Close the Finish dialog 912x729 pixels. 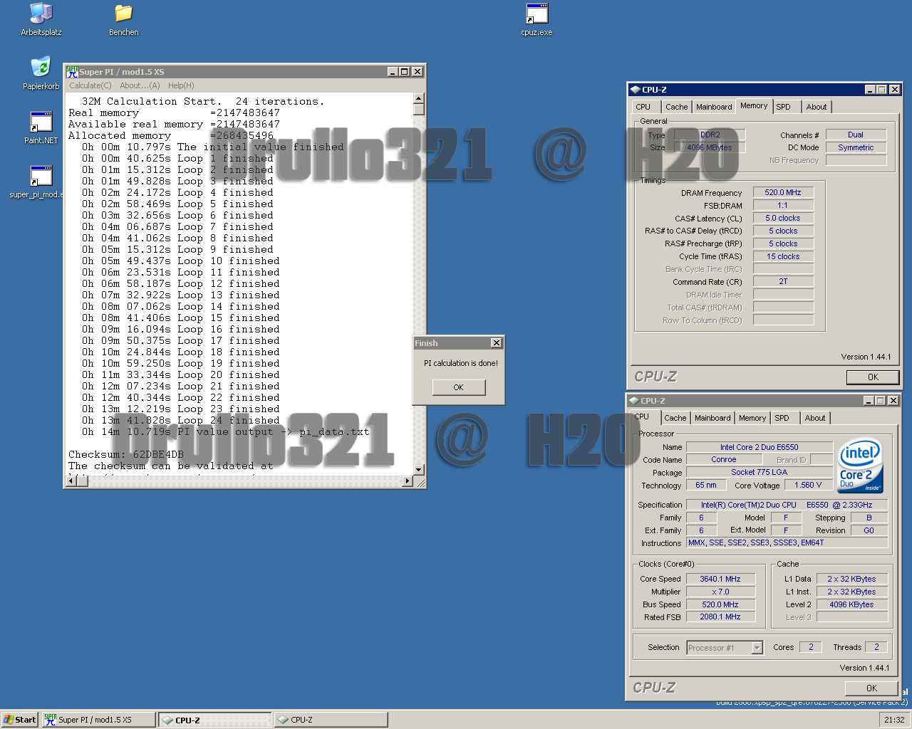point(497,343)
